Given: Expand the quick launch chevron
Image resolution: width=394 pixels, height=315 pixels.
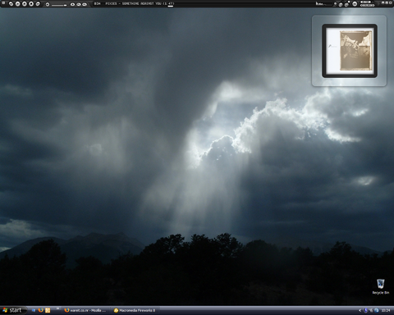Looking at the screenshot, I should click(x=57, y=308).
